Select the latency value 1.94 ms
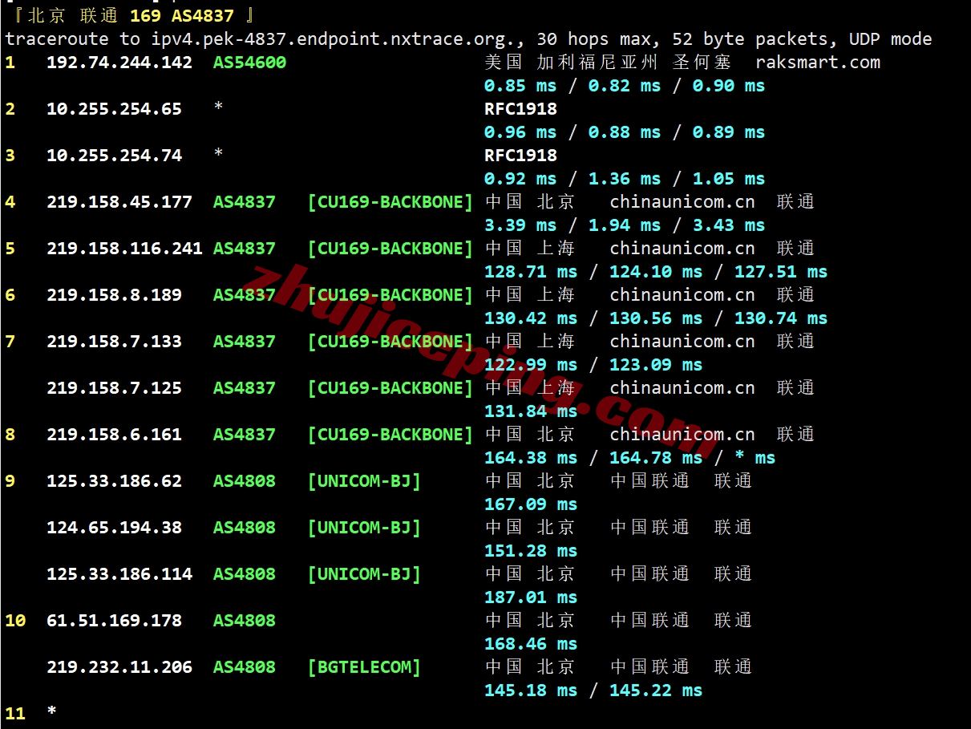This screenshot has width=971, height=729. click(x=625, y=225)
